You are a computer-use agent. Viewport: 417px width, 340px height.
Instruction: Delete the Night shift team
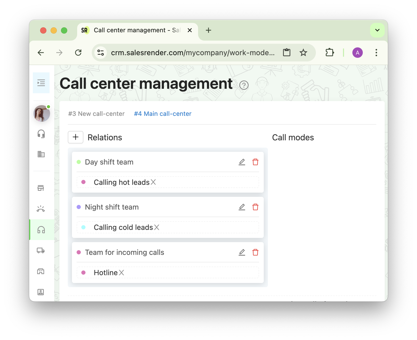point(255,207)
